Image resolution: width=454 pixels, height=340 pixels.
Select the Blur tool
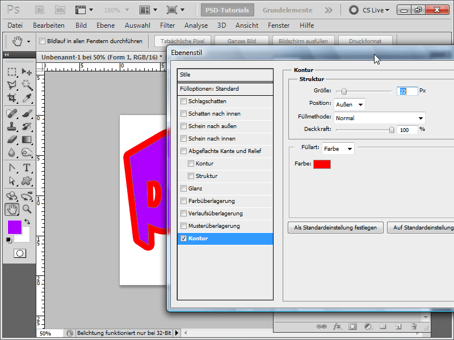(x=11, y=152)
